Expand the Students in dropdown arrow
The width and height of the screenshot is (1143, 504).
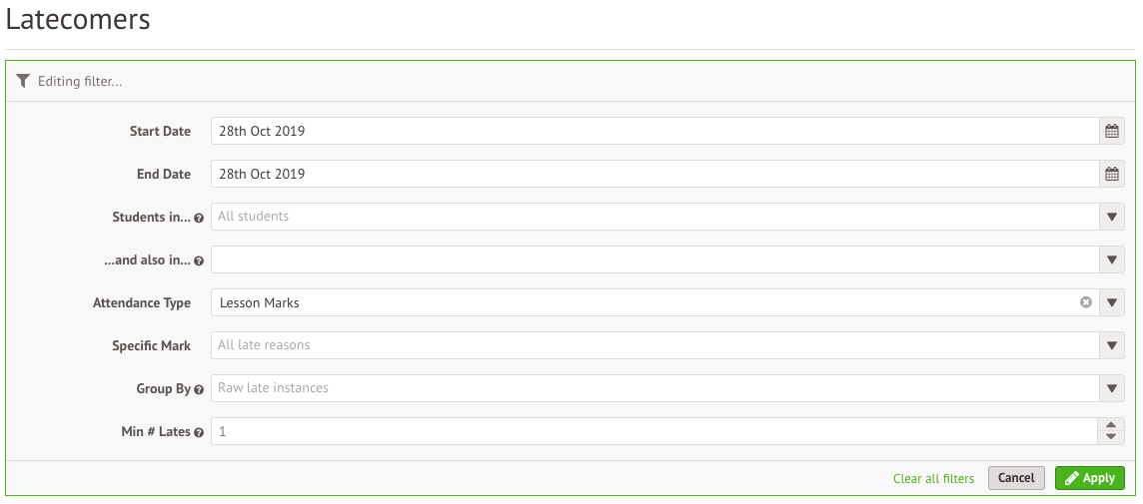[1111, 217]
